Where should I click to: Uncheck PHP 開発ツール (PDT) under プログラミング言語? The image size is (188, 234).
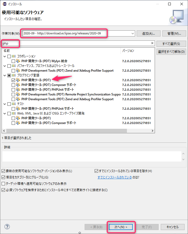click(x=13, y=80)
